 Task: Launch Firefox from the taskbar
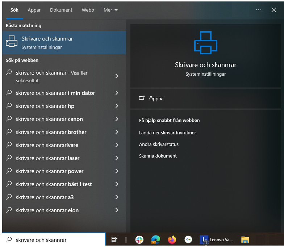point(172,239)
